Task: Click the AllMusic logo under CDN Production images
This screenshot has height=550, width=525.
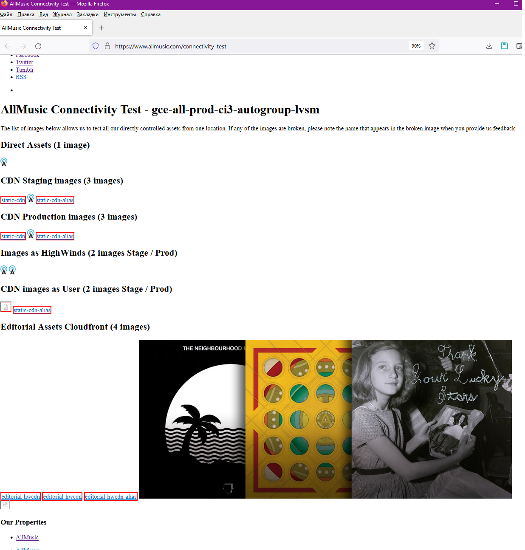Action: (x=31, y=234)
